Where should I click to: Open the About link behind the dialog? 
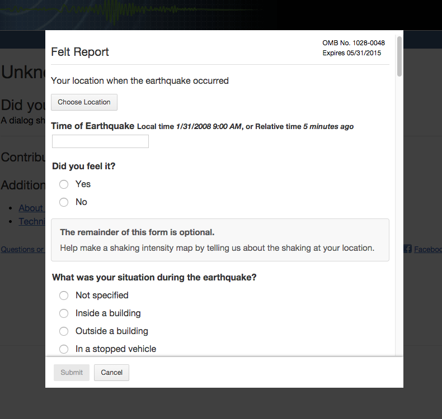[x=30, y=208]
